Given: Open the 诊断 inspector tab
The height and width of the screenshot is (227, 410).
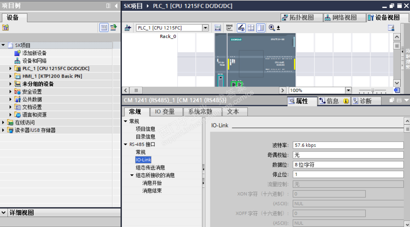Looking at the screenshot, I should click(366, 101).
